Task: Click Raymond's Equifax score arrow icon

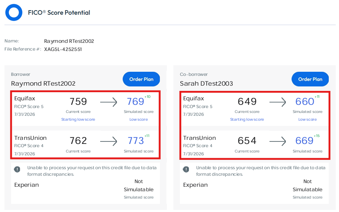Action: click(x=108, y=102)
